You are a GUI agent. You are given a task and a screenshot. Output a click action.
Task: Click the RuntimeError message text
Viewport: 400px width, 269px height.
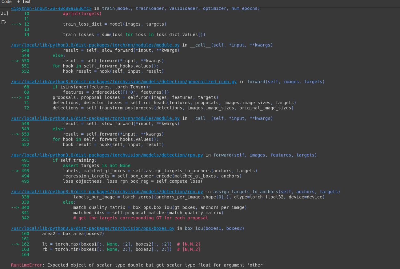point(138,265)
